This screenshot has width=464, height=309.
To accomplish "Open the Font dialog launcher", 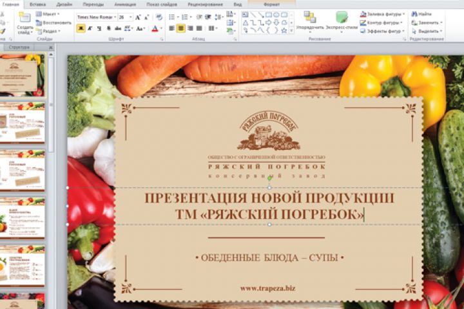I will pyautogui.click(x=162, y=39).
